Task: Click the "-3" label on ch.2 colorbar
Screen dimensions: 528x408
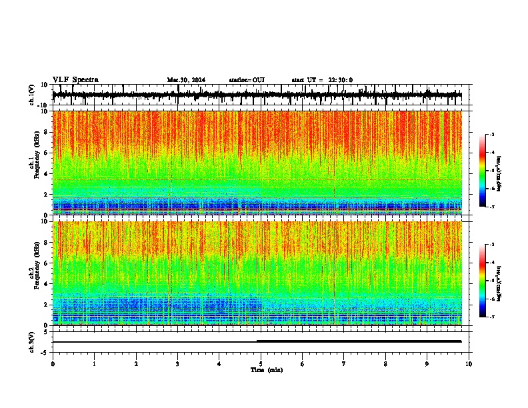Action: 492,245
